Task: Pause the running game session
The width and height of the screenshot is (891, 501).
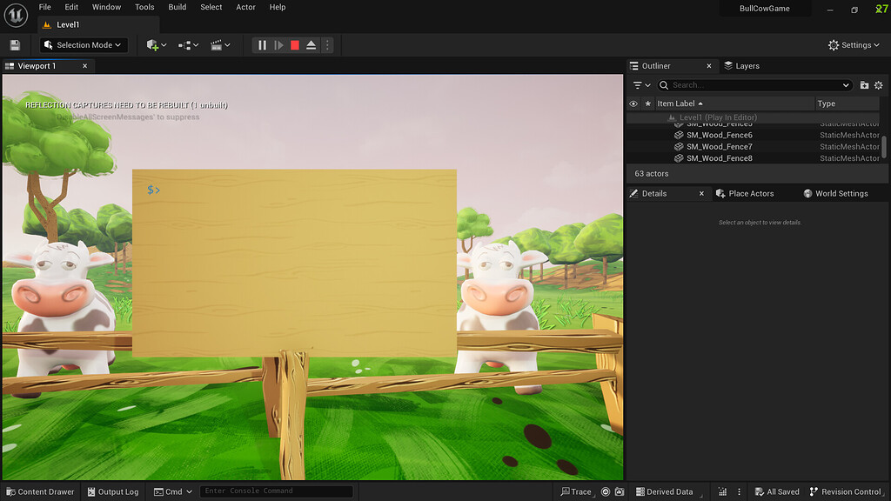Action: click(x=262, y=44)
